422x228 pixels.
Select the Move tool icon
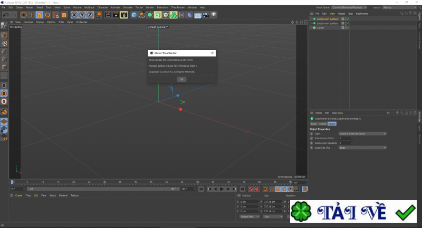point(32,15)
